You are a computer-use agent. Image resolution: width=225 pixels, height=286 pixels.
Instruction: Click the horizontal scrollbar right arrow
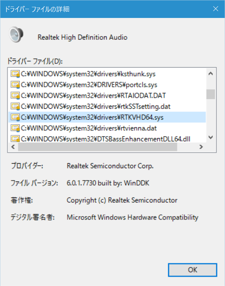point(201,147)
